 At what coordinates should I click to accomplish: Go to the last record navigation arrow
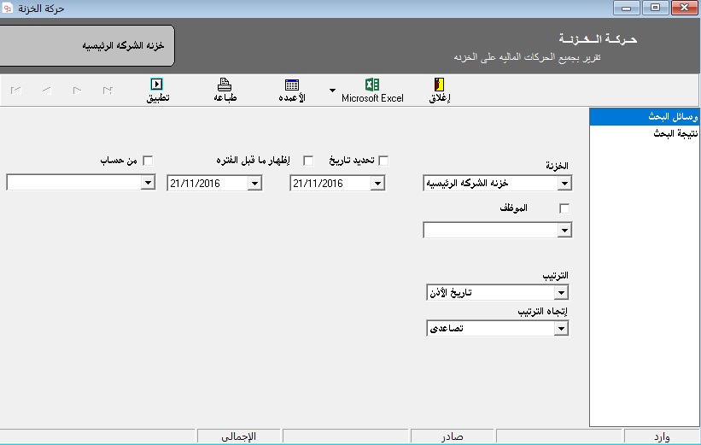tap(108, 89)
